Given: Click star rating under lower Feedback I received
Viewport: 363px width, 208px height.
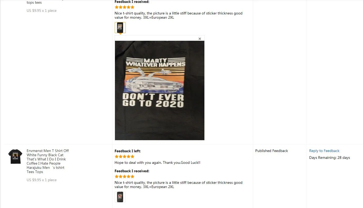Looking at the screenshot, I should (x=124, y=176).
